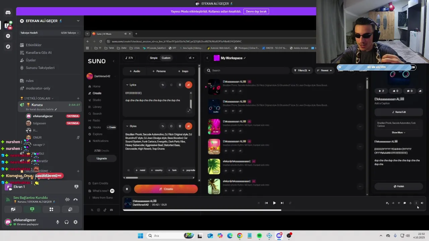Open Suno Studio page

[x=97, y=100]
